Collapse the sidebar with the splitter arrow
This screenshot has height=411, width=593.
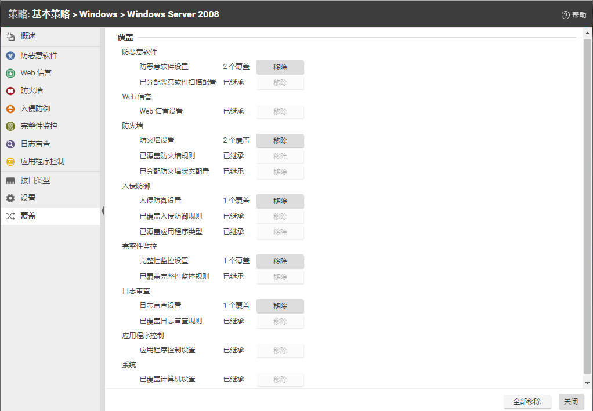(x=103, y=211)
